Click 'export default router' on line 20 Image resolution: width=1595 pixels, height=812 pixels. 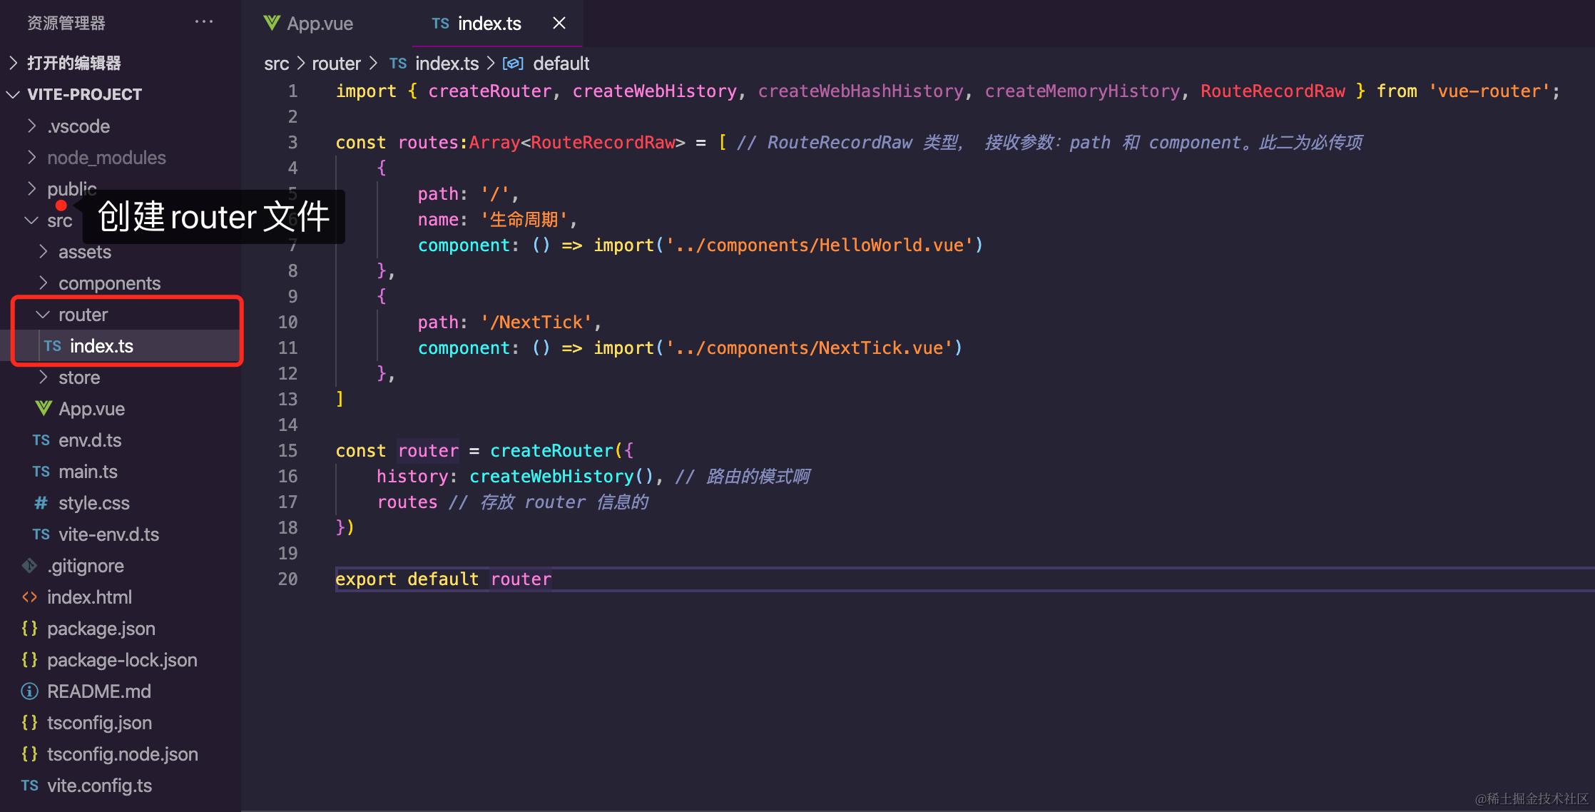point(443,579)
